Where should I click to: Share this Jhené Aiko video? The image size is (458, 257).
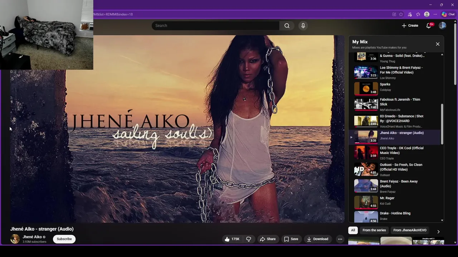coord(268,239)
